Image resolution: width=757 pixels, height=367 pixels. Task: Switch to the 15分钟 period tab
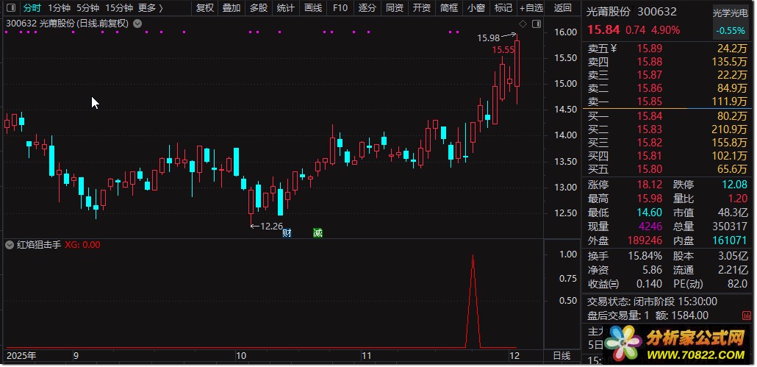coord(119,8)
